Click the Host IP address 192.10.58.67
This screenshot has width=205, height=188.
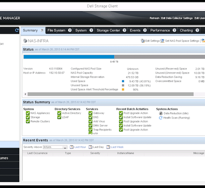point(57,73)
